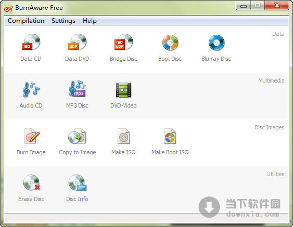Choose the Blu-ray Disc icon
293x227 pixels.
click(x=216, y=43)
